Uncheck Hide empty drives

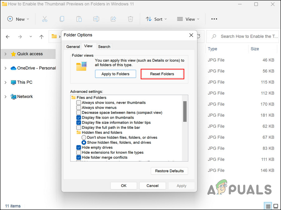[x=78, y=147]
